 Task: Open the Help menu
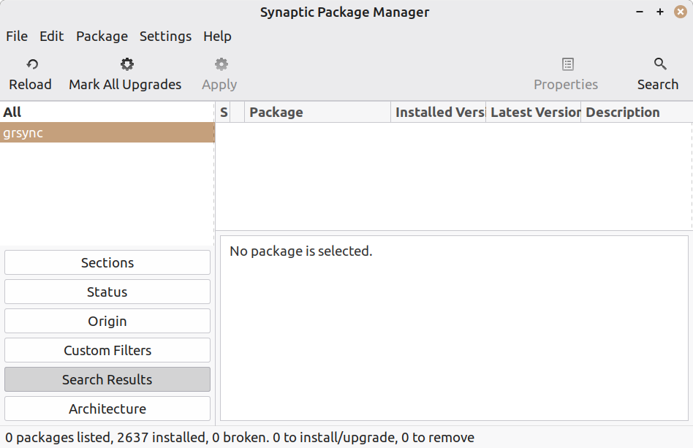[x=217, y=36]
